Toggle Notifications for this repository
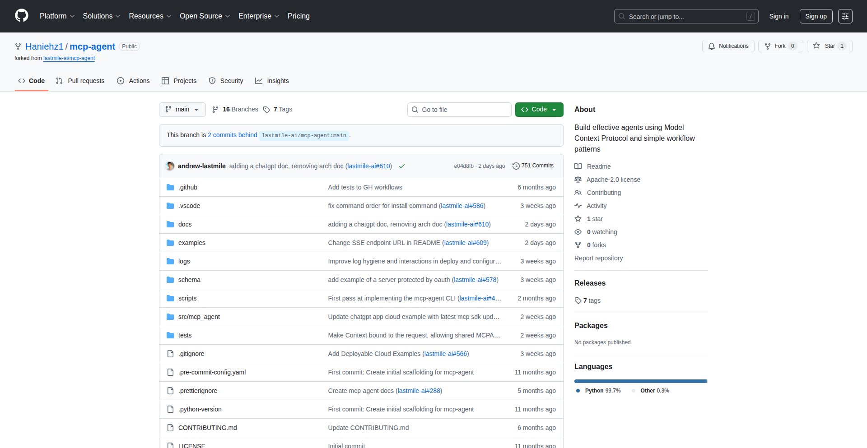The height and width of the screenshot is (448, 867). pos(728,46)
